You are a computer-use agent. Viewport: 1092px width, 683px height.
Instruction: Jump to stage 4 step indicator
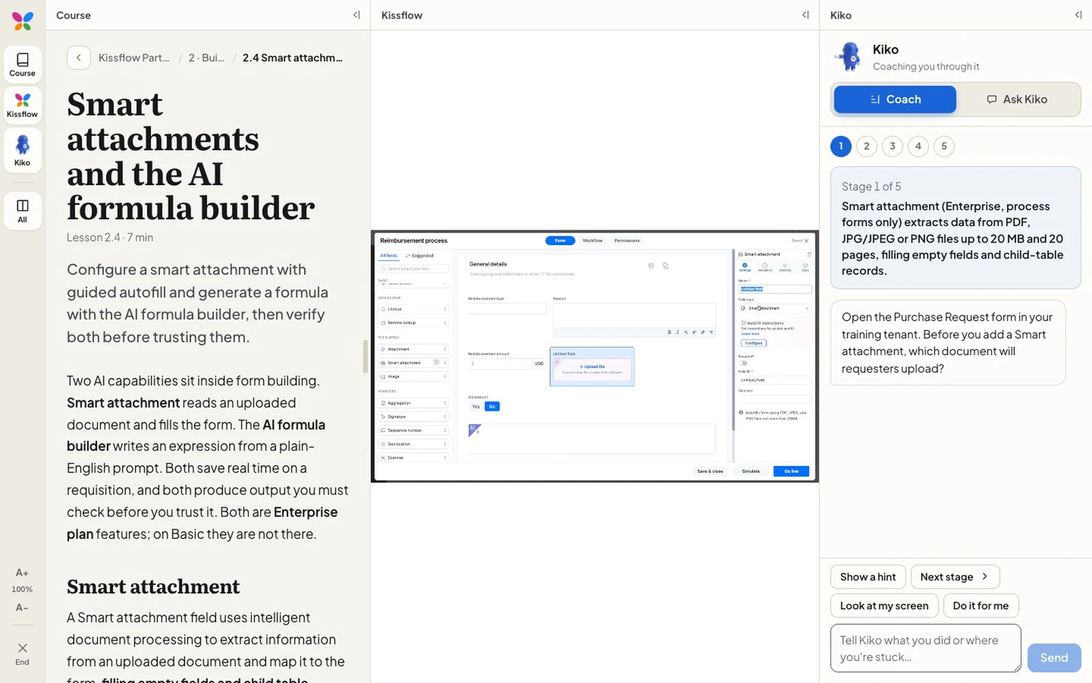click(919, 146)
